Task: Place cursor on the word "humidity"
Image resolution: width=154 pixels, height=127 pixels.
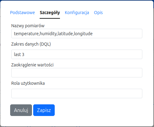Action: (x=48, y=34)
